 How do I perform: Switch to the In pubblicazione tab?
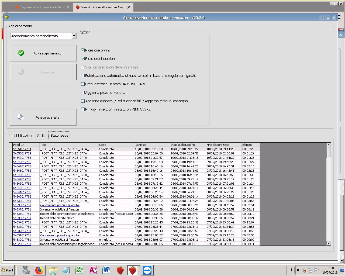pos(21,136)
